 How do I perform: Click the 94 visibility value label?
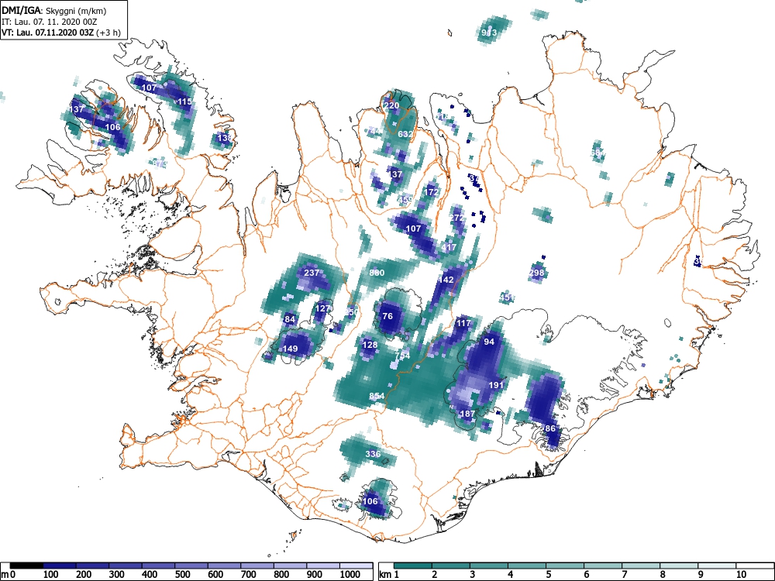(489, 342)
